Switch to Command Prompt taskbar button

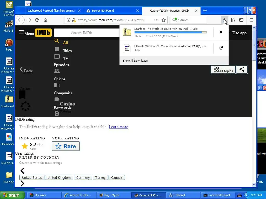[217, 195]
